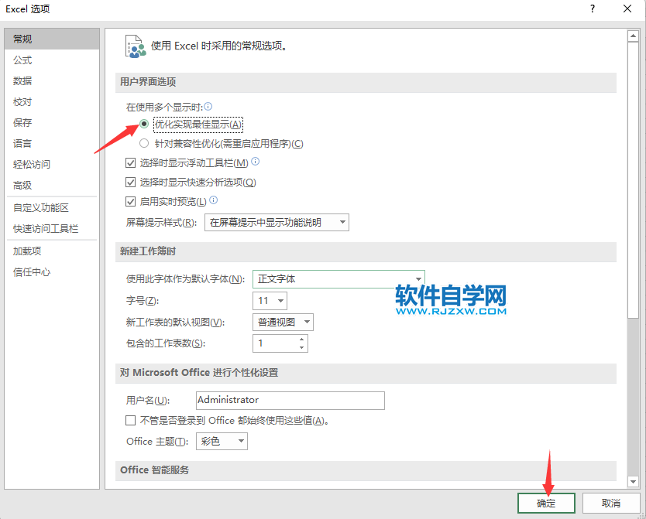Image resolution: width=646 pixels, height=519 pixels.
Task: Click the help question mark icon
Action: pos(593,9)
